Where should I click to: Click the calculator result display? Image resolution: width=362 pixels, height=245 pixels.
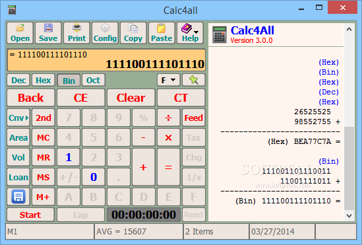tap(106, 60)
